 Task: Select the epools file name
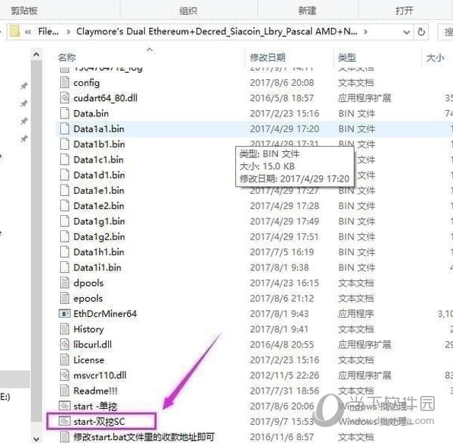pyautogui.click(x=88, y=299)
